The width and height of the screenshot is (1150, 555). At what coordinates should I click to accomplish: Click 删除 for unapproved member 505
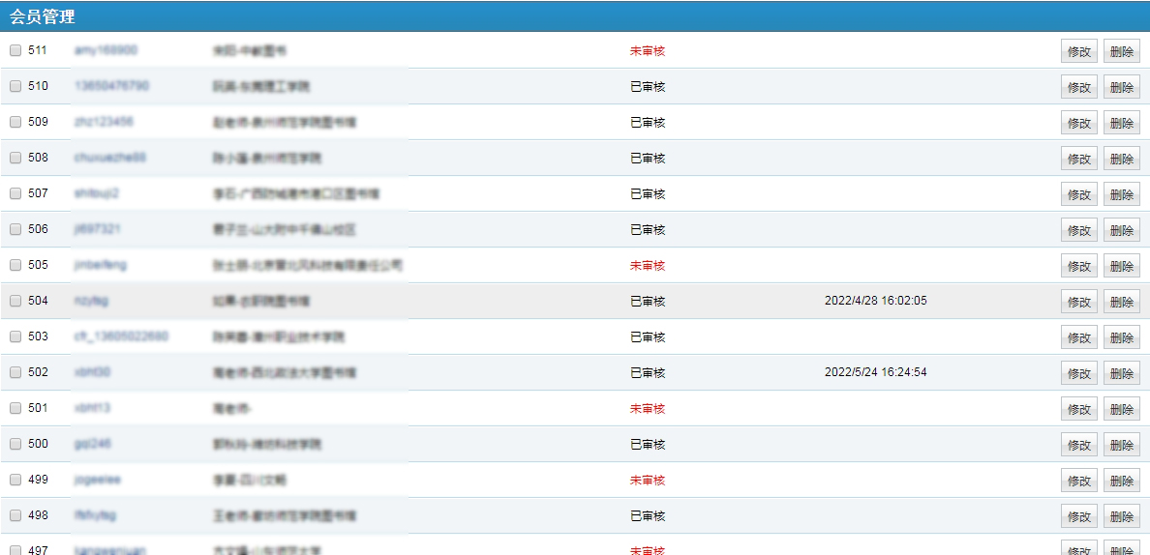[1121, 267]
